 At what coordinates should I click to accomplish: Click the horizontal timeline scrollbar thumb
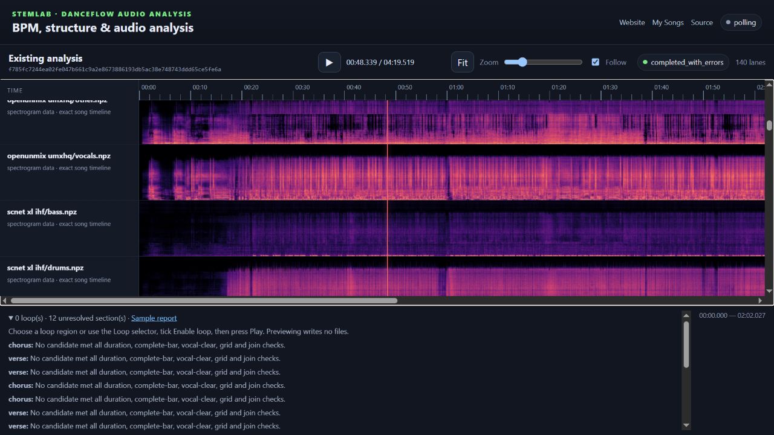pyautogui.click(x=204, y=300)
